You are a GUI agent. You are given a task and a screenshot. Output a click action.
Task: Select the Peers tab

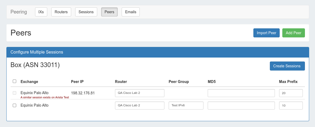tap(109, 12)
